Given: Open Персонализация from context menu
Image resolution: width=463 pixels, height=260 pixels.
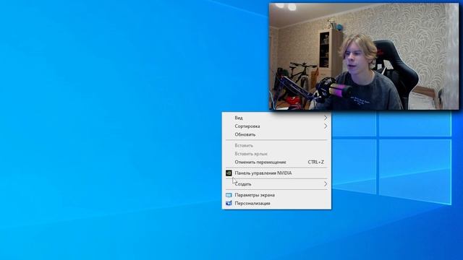Looking at the screenshot, I should [276, 204].
